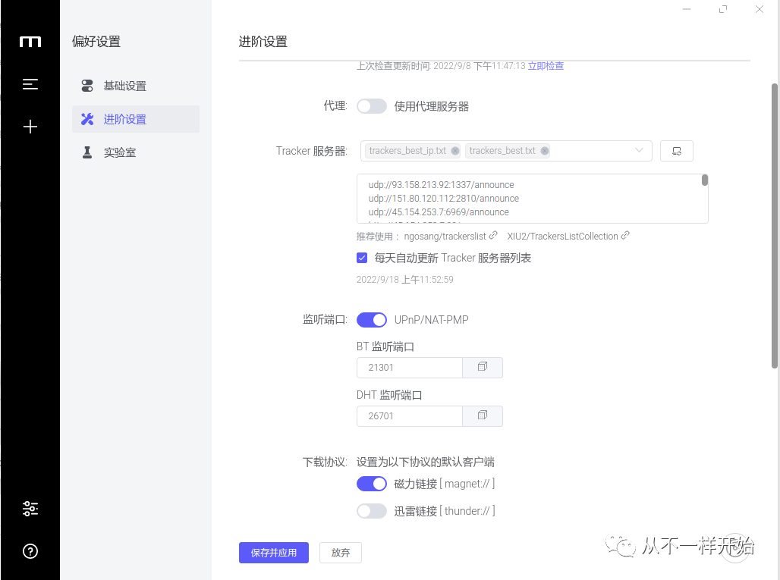The width and height of the screenshot is (780, 580).
Task: Open 基础设置 settings section
Action: click(x=136, y=86)
